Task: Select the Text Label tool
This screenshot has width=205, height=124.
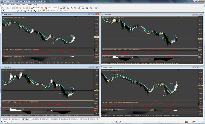Action: [x=31, y=11]
